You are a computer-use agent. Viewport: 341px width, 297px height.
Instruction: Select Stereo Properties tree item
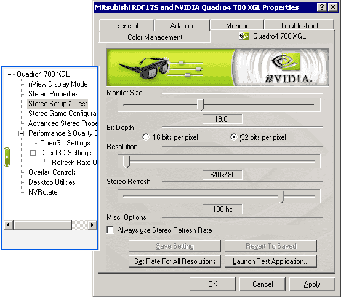click(54, 94)
